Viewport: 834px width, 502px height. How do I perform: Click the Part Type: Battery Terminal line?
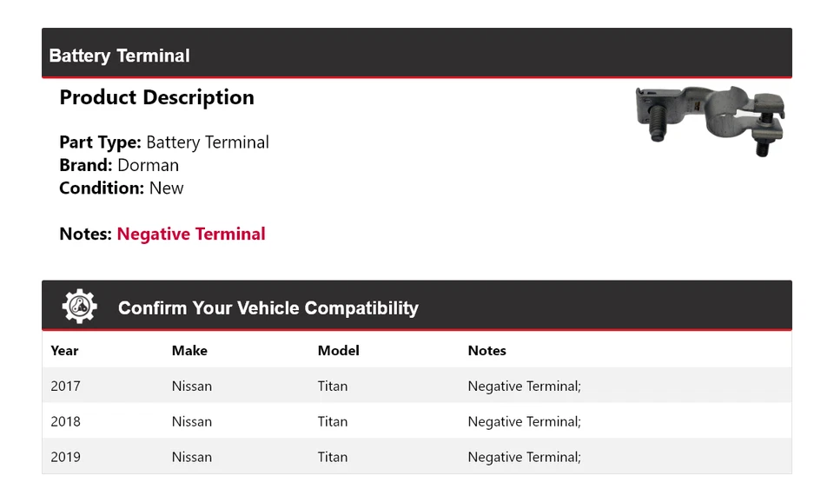164,142
